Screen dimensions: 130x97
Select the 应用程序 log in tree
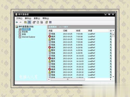pos(26,29)
